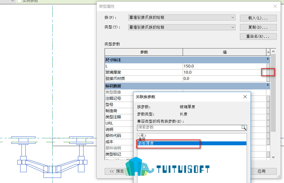This screenshot has height=183, width=284.
Task: Click associate parameter button for 玻璃厚度 row
Action: [268, 72]
